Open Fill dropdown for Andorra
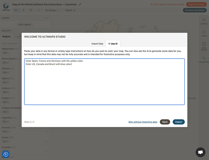The width and height of the screenshot is (209, 160). pyautogui.click(x=6, y=92)
